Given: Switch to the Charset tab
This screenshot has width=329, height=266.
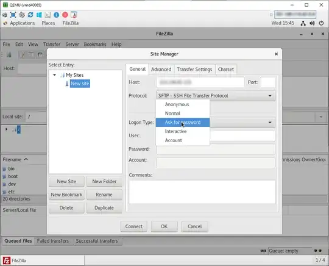Looking at the screenshot, I should click(226, 70).
